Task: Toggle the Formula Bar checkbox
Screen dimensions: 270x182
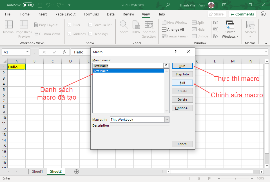Action: point(90,25)
